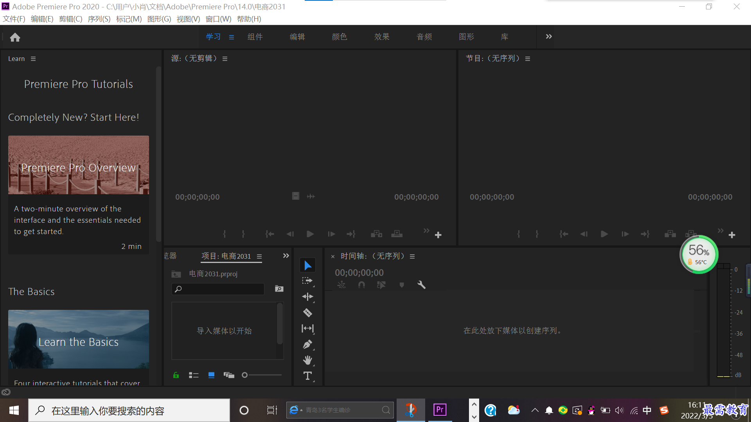Click the Learn panel vertical scrollbar
751x422 pixels.
(158, 154)
